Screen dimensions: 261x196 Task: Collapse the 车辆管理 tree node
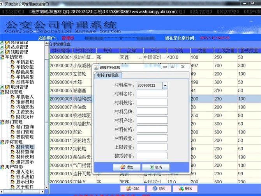[x=2, y=57]
